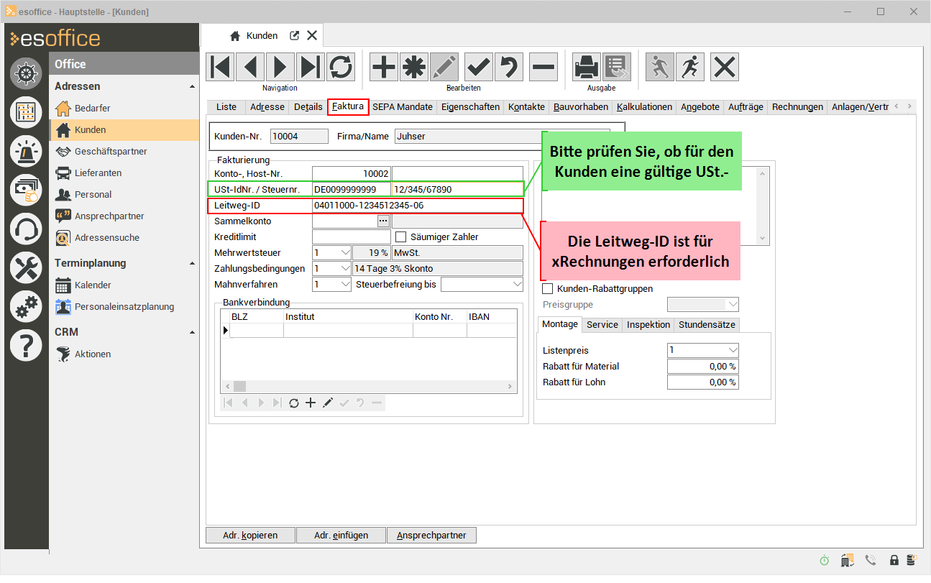Image resolution: width=931 pixels, height=583 pixels.
Task: Click the Adr. kopieren button
Action: tap(249, 536)
